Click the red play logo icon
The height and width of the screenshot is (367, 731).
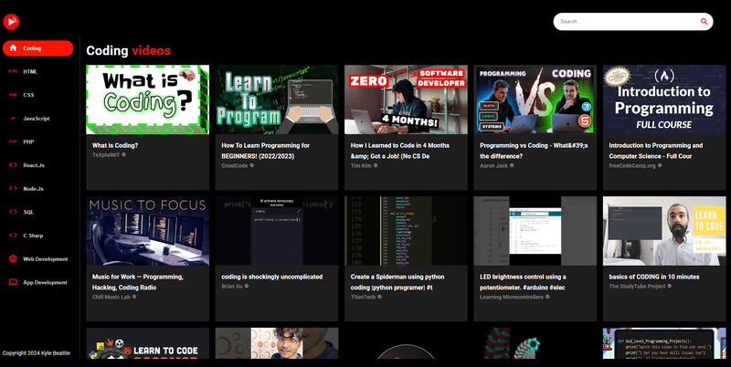point(11,21)
